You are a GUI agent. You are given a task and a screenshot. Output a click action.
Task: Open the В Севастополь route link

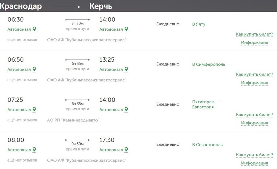pos(207,144)
